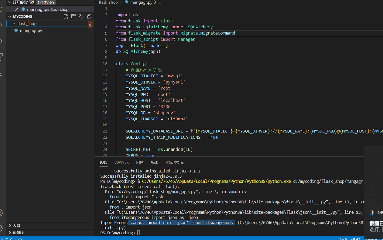The height and width of the screenshot is (240, 383).
Task: Click the warnings count in status bar
Action: click(x=9, y=239)
